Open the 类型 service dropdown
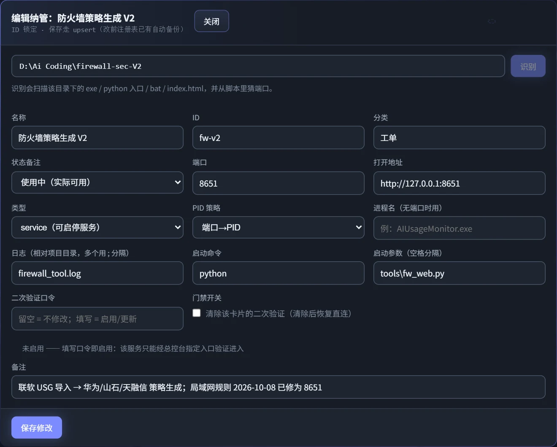 pyautogui.click(x=97, y=227)
